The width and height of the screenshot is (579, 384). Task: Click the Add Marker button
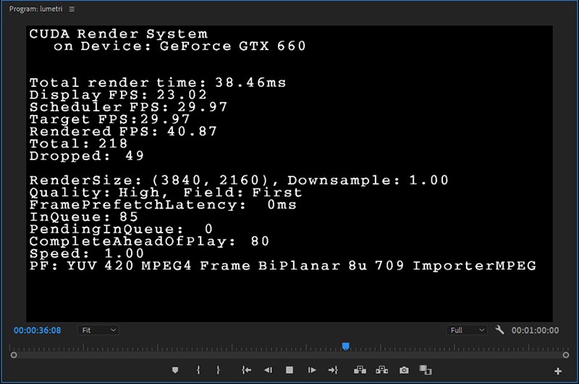175,370
